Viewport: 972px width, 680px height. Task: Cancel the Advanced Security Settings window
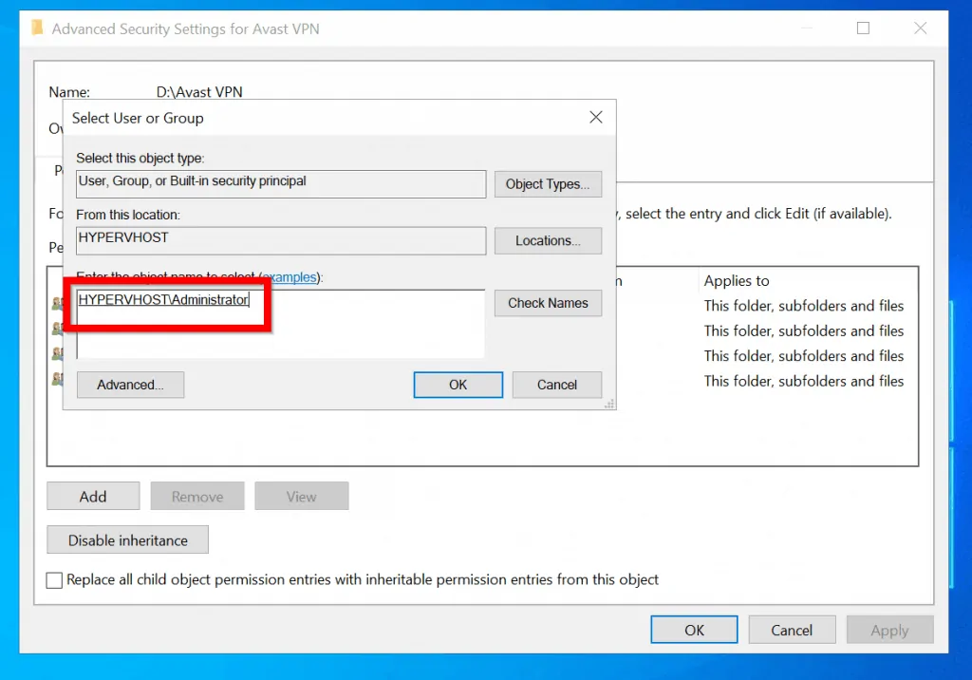tap(792, 629)
